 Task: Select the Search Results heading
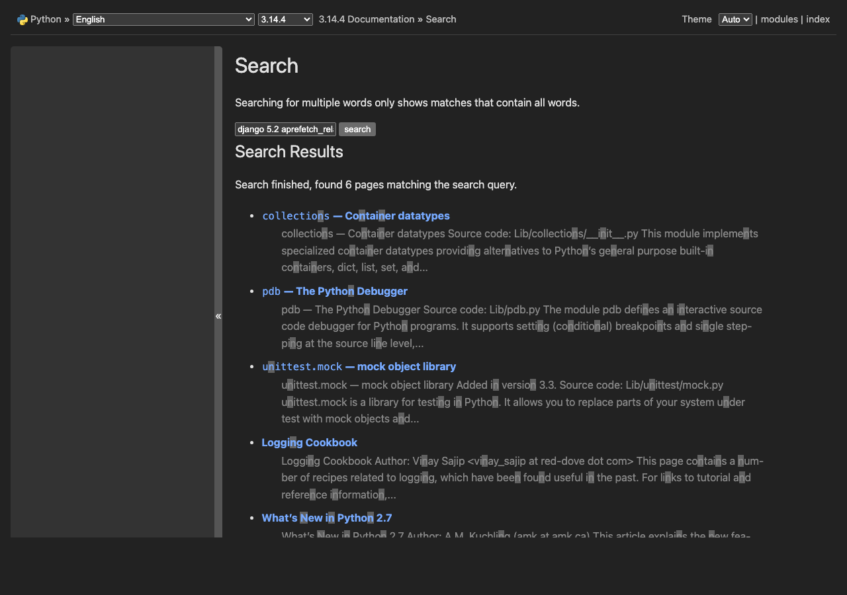pyautogui.click(x=289, y=152)
